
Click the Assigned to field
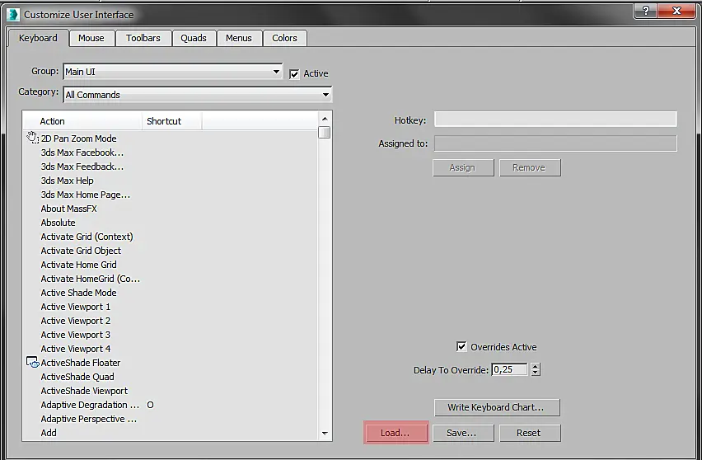click(555, 143)
